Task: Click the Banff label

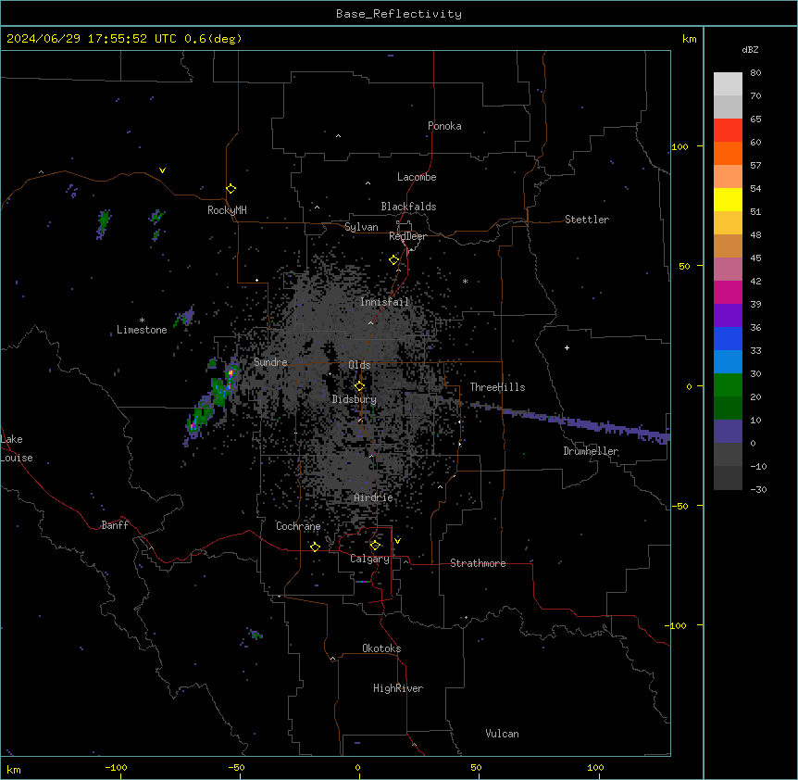Action: point(115,525)
